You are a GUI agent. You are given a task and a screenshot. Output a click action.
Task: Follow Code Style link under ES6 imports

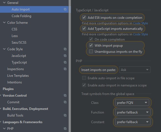(x=141, y=23)
